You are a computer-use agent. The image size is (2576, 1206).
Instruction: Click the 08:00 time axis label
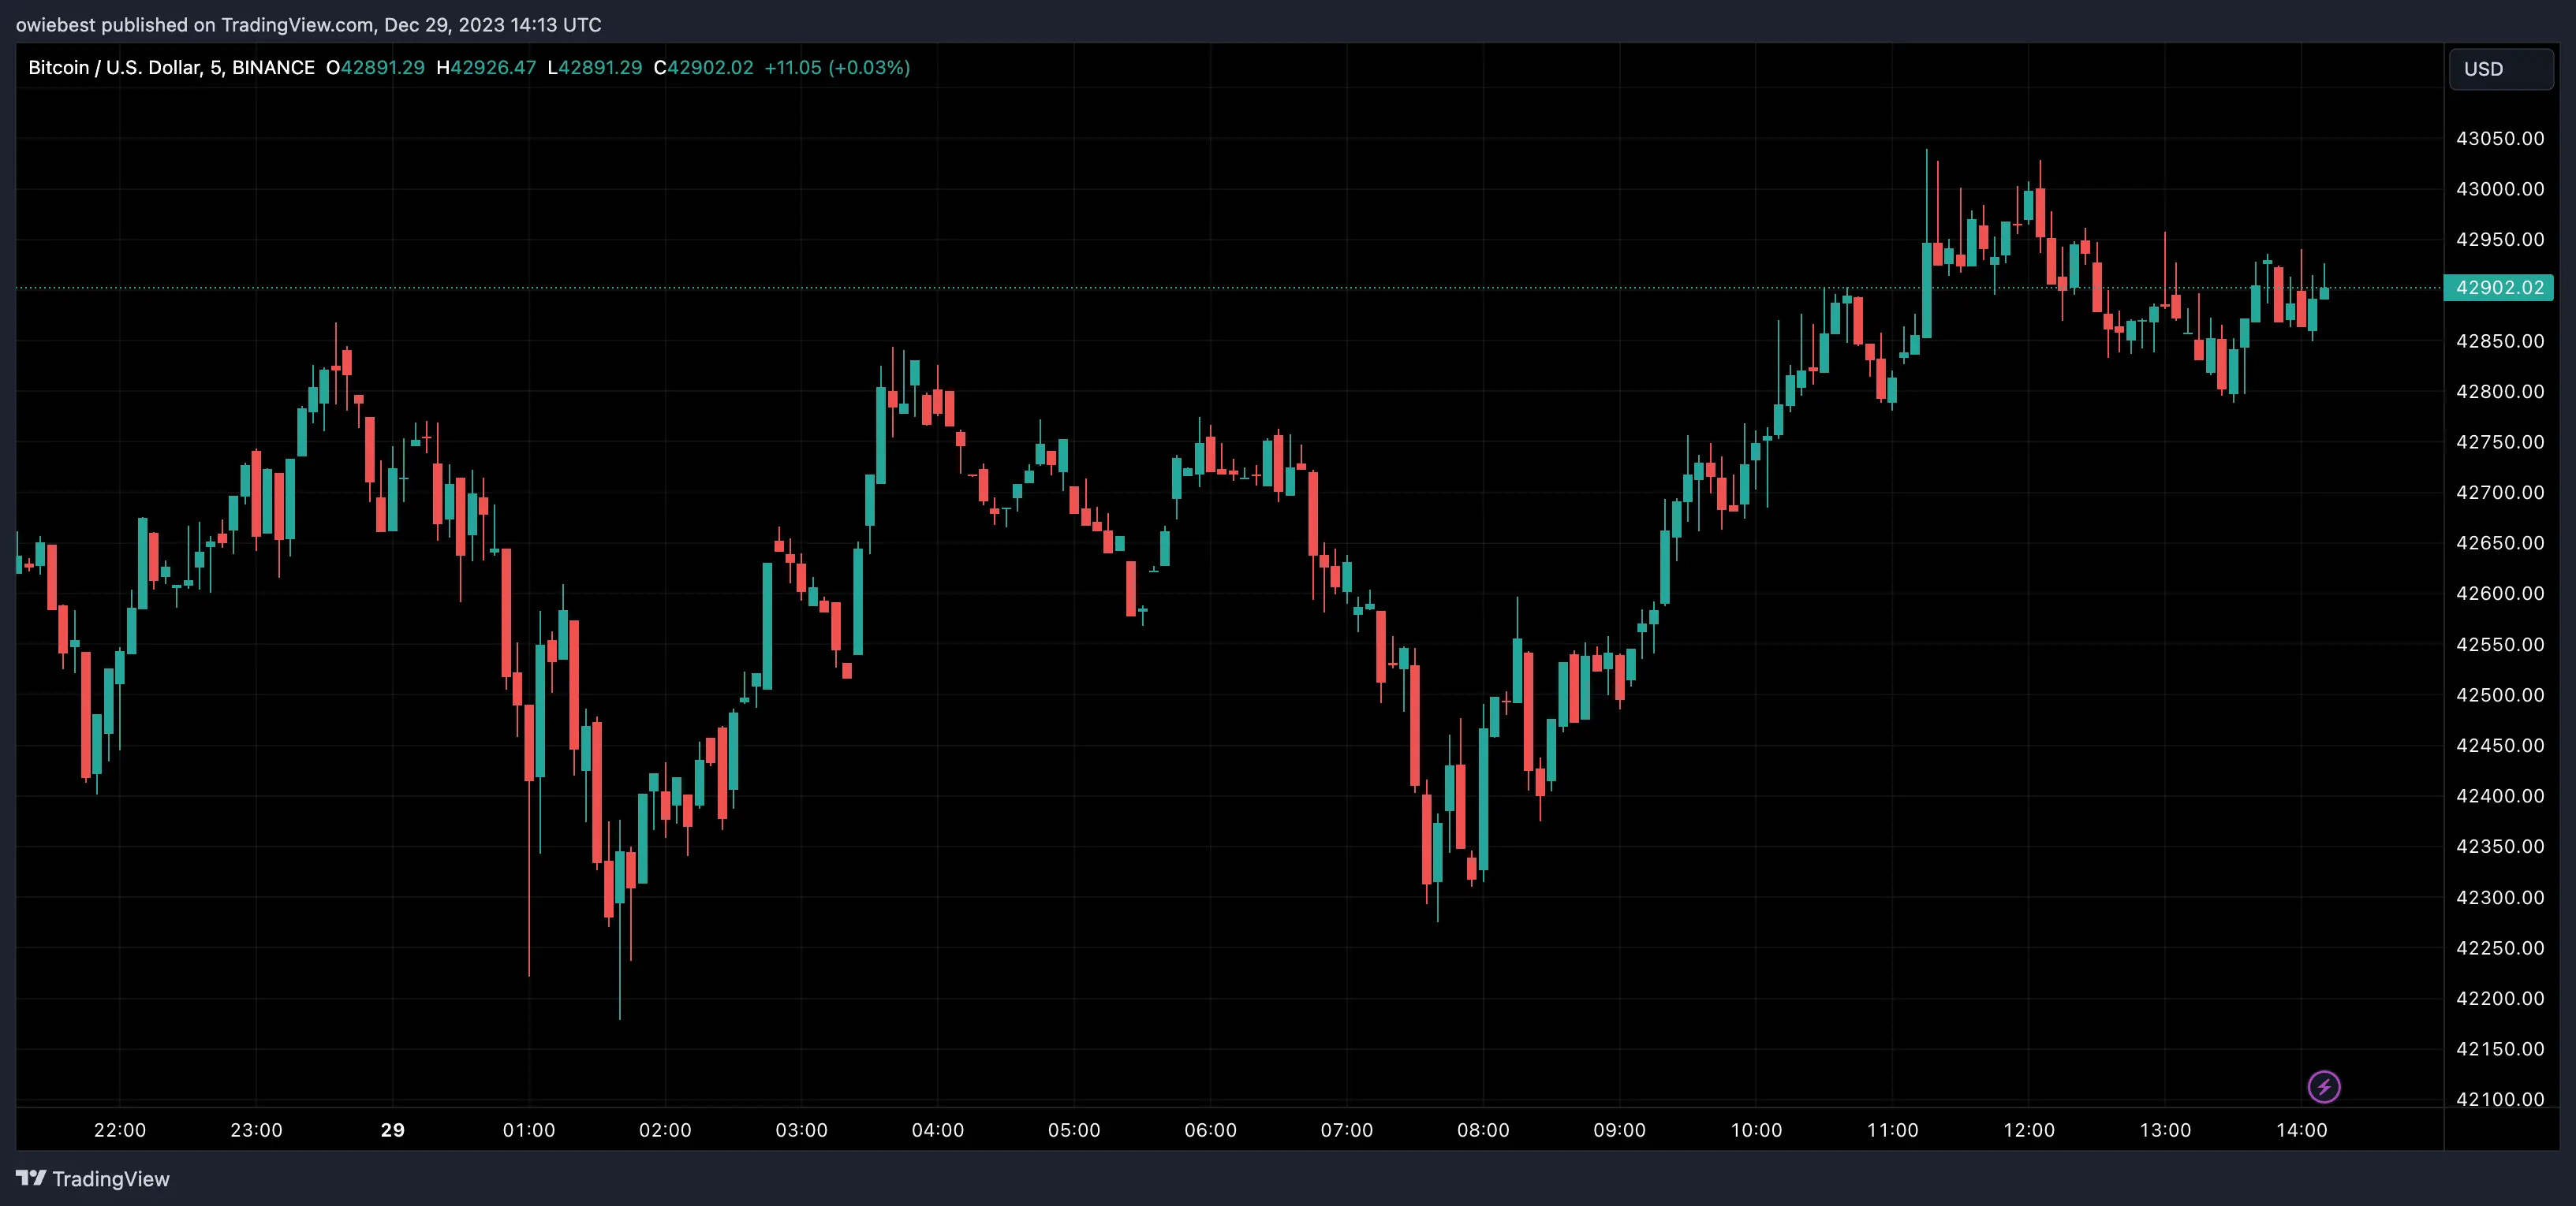(x=1483, y=1130)
